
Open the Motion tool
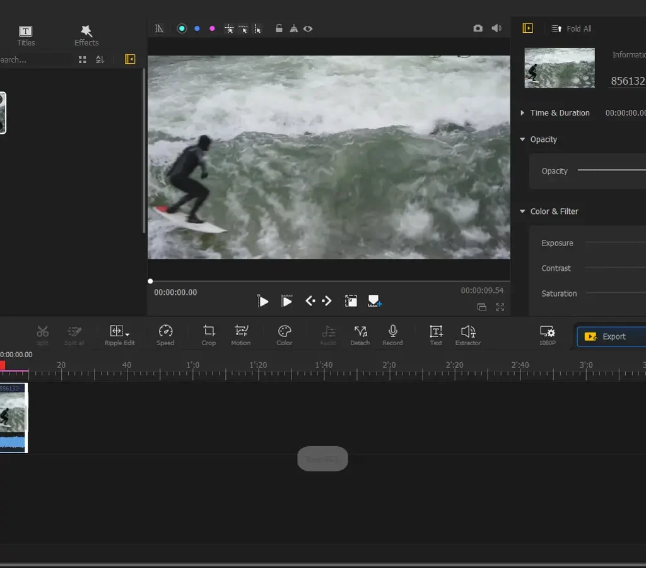coord(241,334)
